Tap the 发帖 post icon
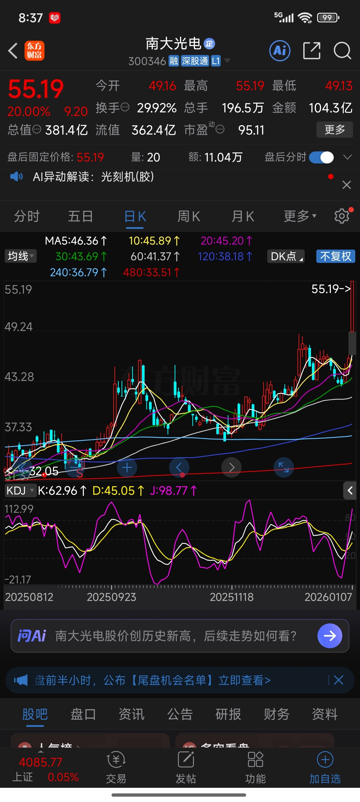This screenshot has width=360, height=802. [186, 768]
